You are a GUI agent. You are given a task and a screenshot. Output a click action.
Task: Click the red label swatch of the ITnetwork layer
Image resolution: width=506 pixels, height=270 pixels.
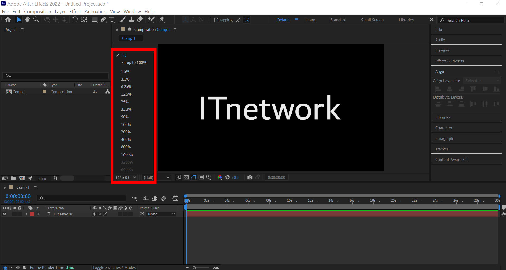tap(32, 214)
